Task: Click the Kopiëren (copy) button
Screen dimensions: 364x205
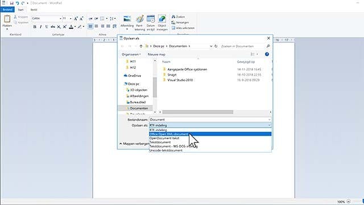Action: point(21,23)
